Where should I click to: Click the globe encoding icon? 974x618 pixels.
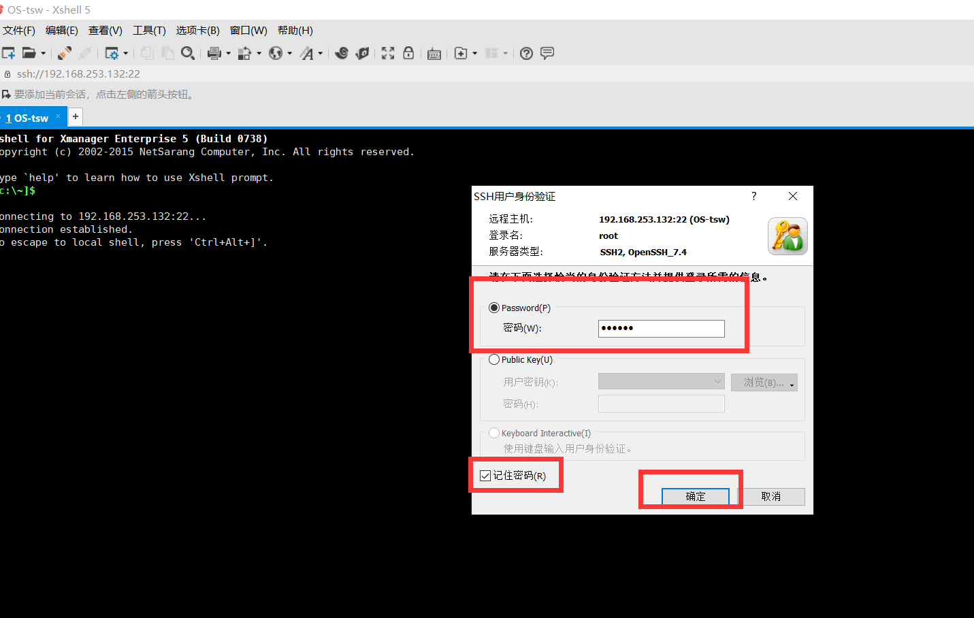coord(276,53)
